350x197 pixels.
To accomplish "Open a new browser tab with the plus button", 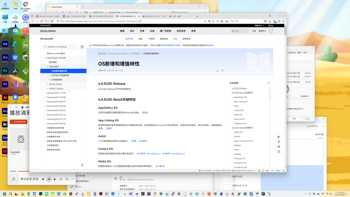I will [x=197, y=16].
